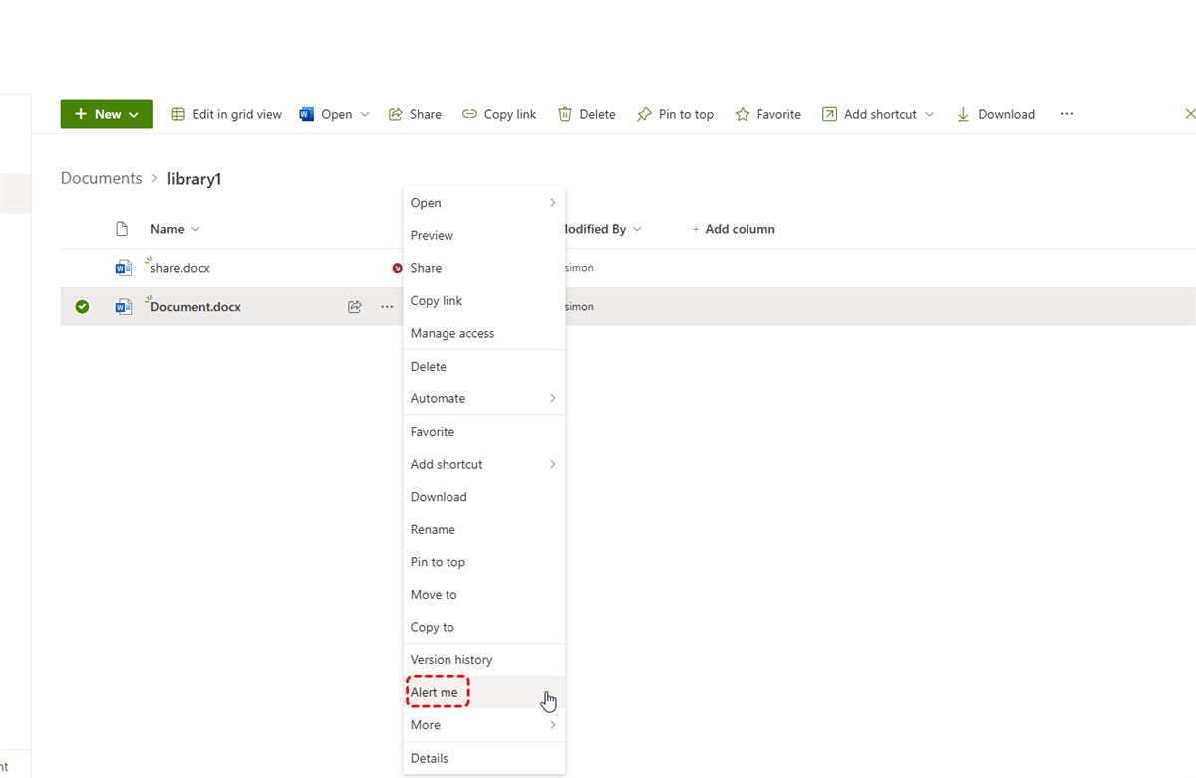Deselect the Document.docx row checkmark
The height and width of the screenshot is (778, 1196).
click(82, 307)
